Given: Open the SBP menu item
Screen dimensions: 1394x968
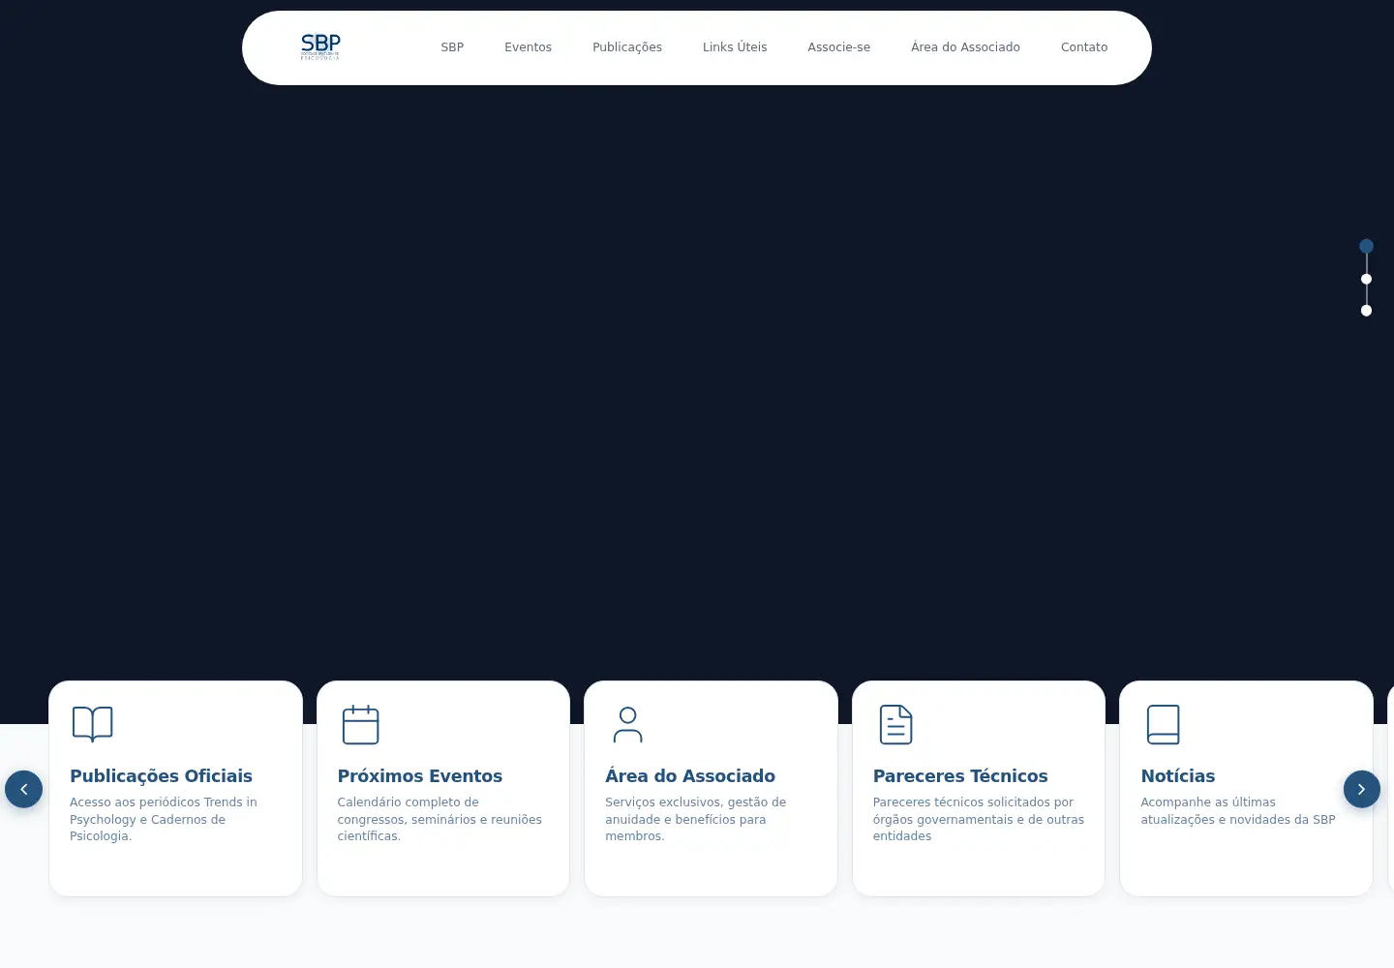Looking at the screenshot, I should pos(452,47).
